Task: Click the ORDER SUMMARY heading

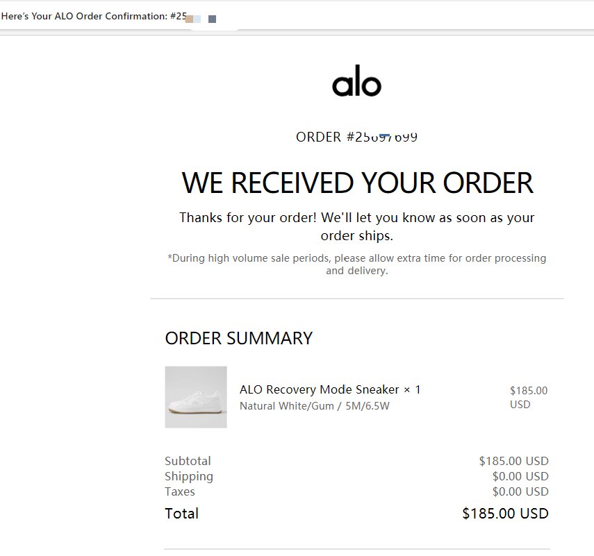Action: (x=238, y=338)
